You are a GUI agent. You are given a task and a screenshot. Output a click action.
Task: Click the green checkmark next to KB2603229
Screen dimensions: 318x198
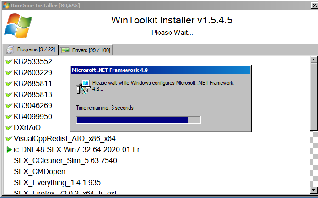click(x=8, y=72)
